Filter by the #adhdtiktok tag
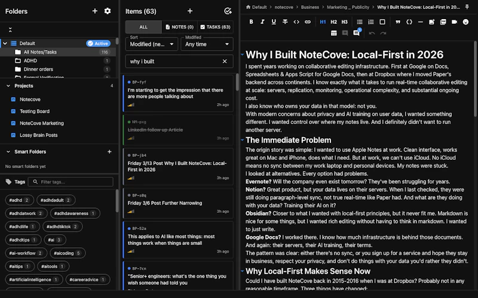The image size is (478, 298). (x=63, y=226)
